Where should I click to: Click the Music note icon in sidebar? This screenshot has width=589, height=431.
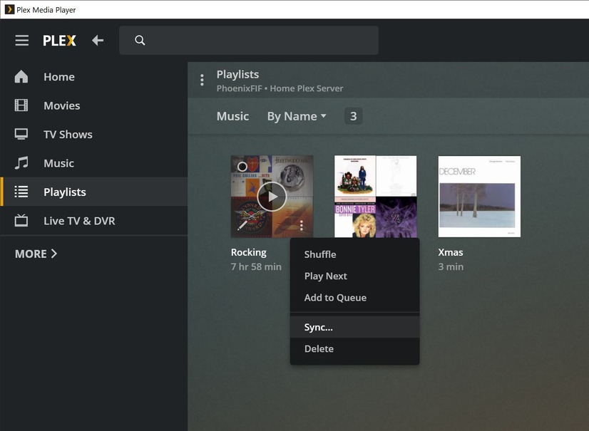(21, 163)
